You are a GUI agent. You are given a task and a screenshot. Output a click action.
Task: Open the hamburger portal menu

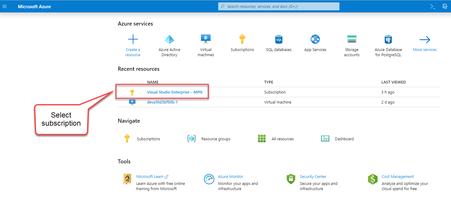[x=5, y=6]
